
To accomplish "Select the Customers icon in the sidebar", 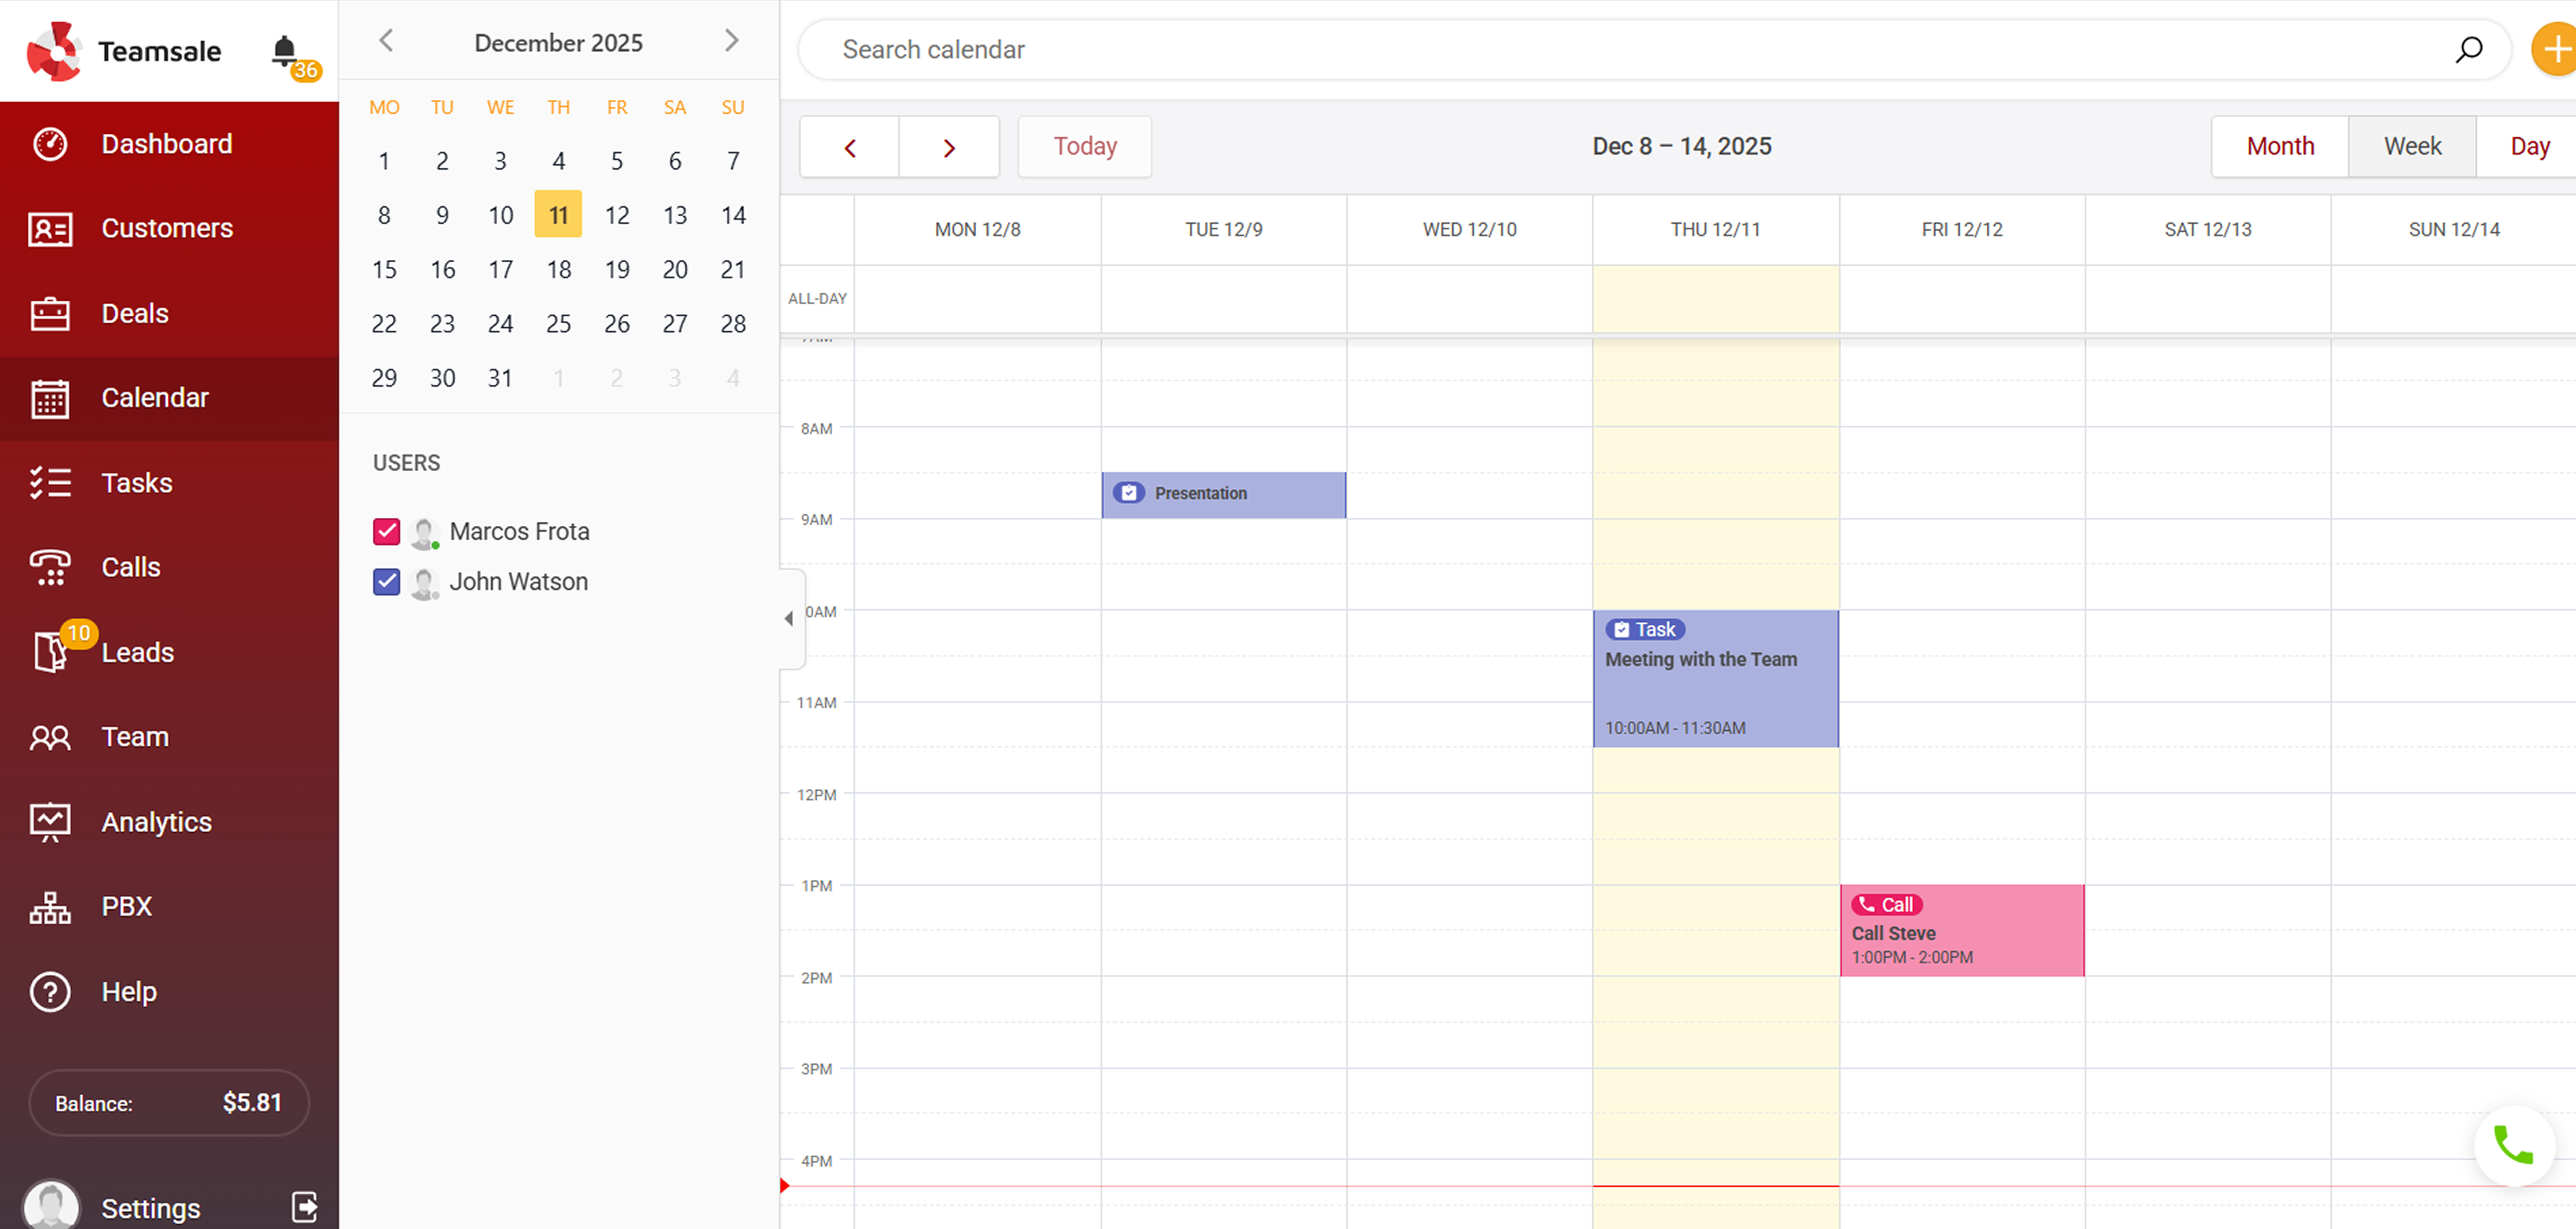I will [50, 228].
